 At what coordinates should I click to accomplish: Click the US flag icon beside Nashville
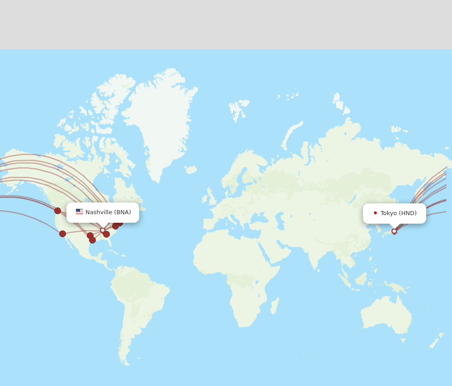tap(80, 211)
